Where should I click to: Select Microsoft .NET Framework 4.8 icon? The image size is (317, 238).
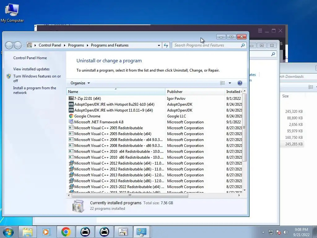pyautogui.click(x=71, y=122)
